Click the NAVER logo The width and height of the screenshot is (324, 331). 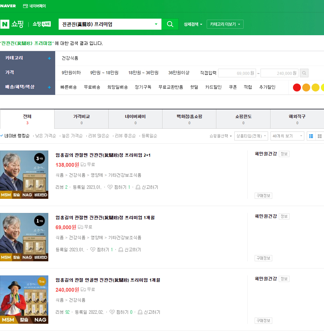[x=8, y=6]
